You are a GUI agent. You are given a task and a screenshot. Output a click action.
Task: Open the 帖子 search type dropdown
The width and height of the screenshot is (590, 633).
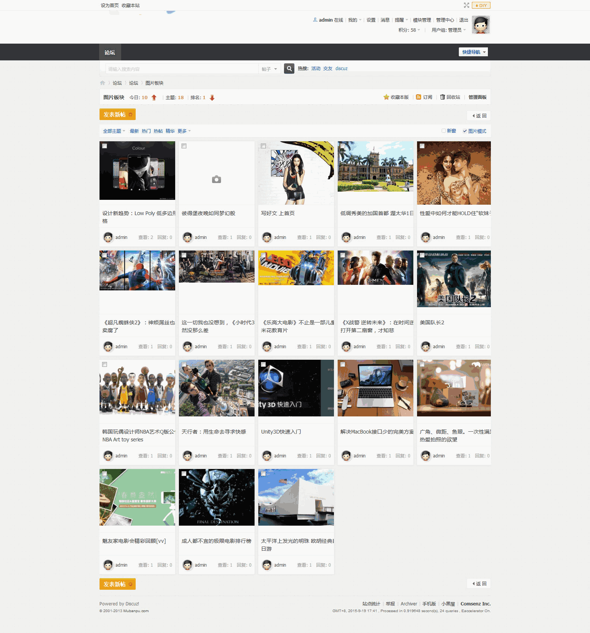pos(269,69)
